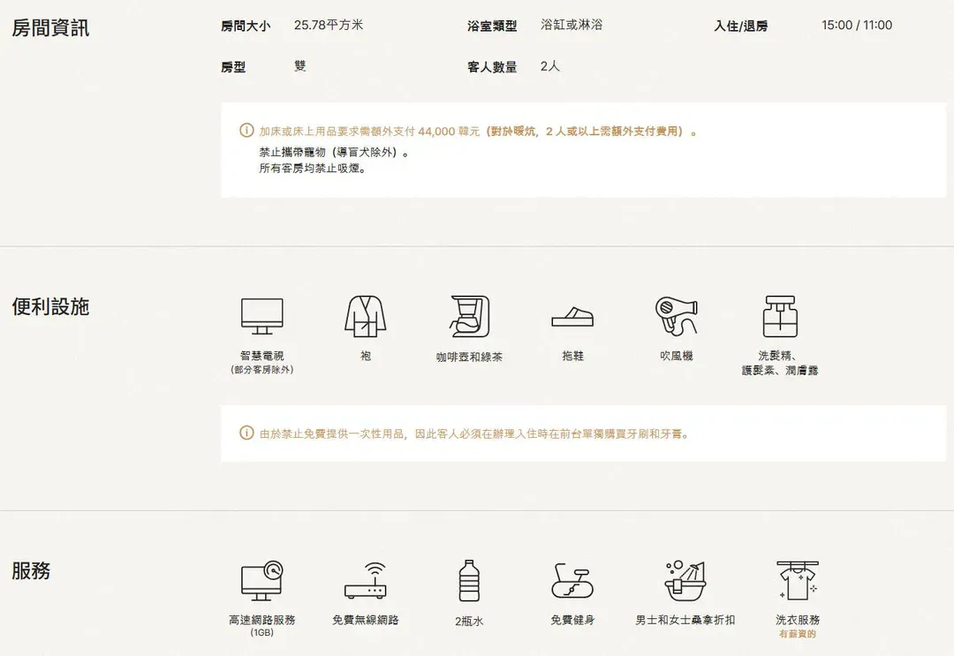Viewport: 954px width, 656px height.
Task: Select the hair dryer icon
Action: point(676,316)
